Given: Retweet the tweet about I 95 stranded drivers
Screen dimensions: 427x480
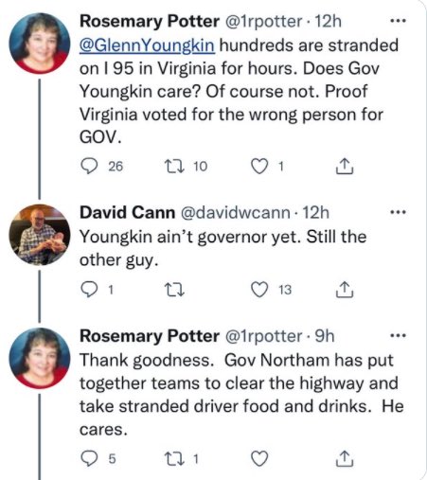Looking at the screenshot, I should pyautogui.click(x=174, y=166).
